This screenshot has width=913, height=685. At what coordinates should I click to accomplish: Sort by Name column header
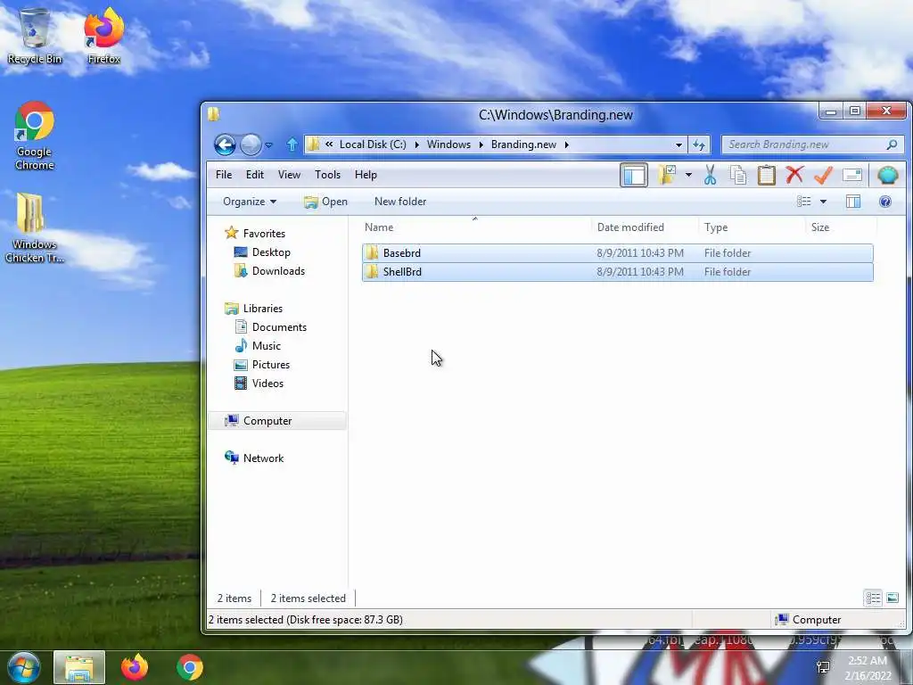pyautogui.click(x=475, y=227)
